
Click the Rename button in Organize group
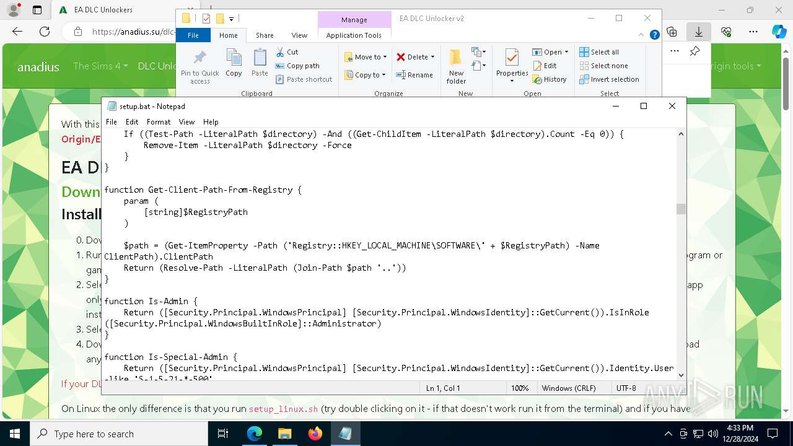pos(414,75)
